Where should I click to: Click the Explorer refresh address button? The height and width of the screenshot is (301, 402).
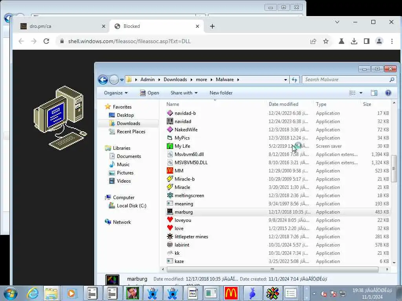[x=294, y=80]
